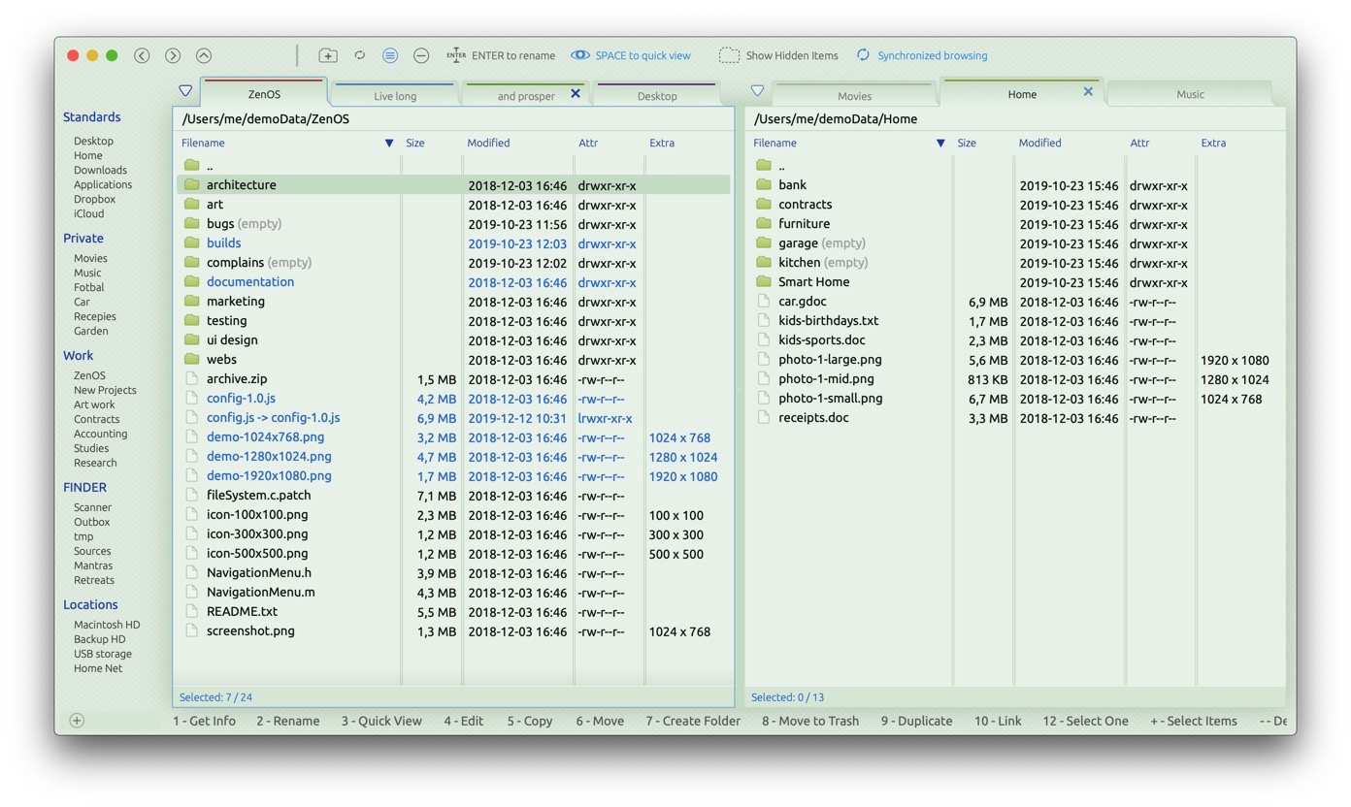The height and width of the screenshot is (807, 1351).
Task: Switch to the Live long tab
Action: [x=395, y=96]
